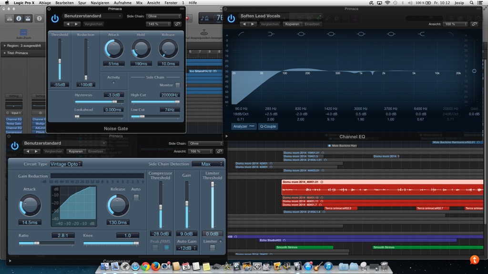Click Einsetzen in Channel EQ header
The image size is (488, 274).
[x=312, y=24]
